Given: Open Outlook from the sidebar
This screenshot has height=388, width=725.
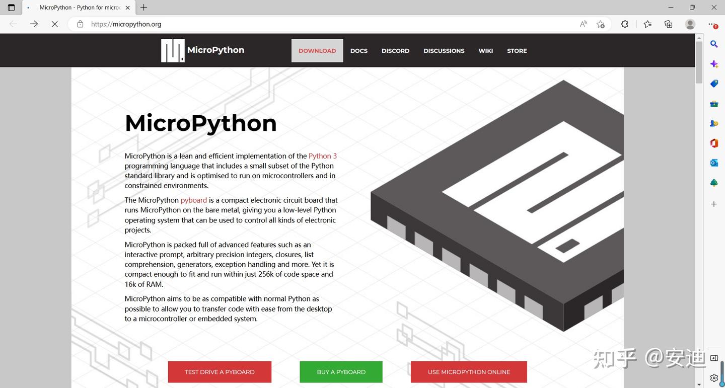Looking at the screenshot, I should click(713, 163).
